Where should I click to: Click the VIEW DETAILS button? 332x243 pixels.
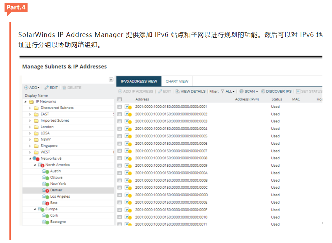click(190, 91)
